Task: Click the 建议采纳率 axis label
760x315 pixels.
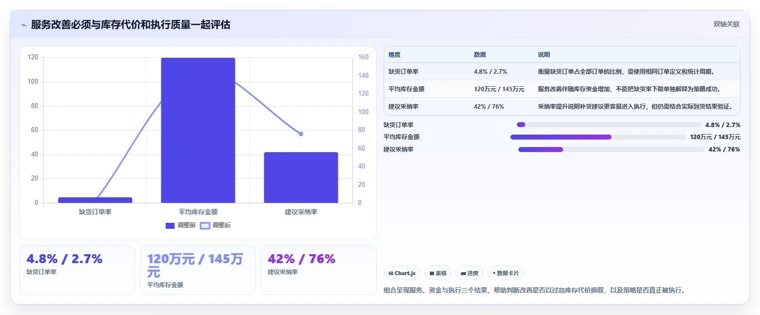Action: [x=301, y=212]
